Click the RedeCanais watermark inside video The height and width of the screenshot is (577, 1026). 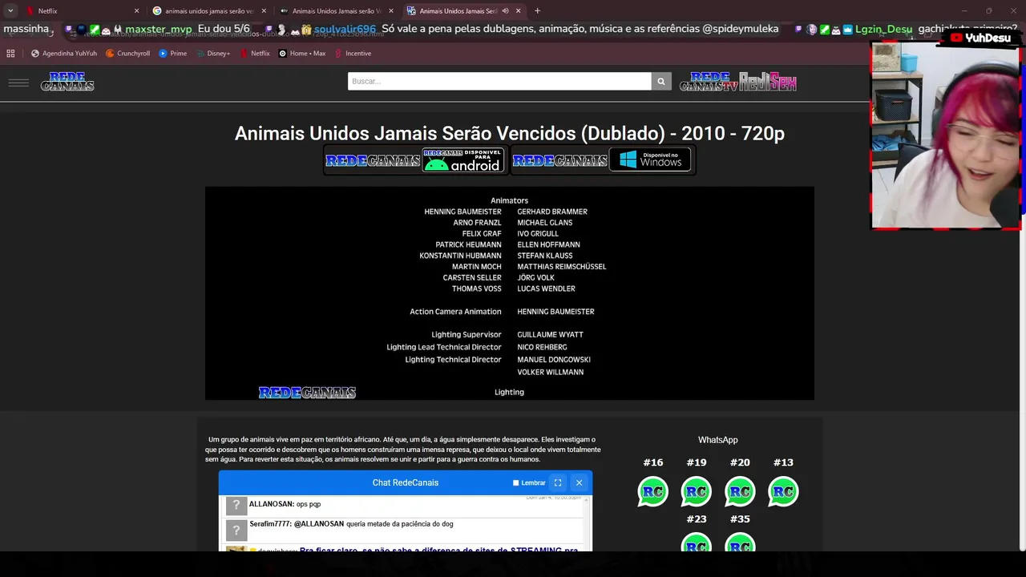pos(307,393)
